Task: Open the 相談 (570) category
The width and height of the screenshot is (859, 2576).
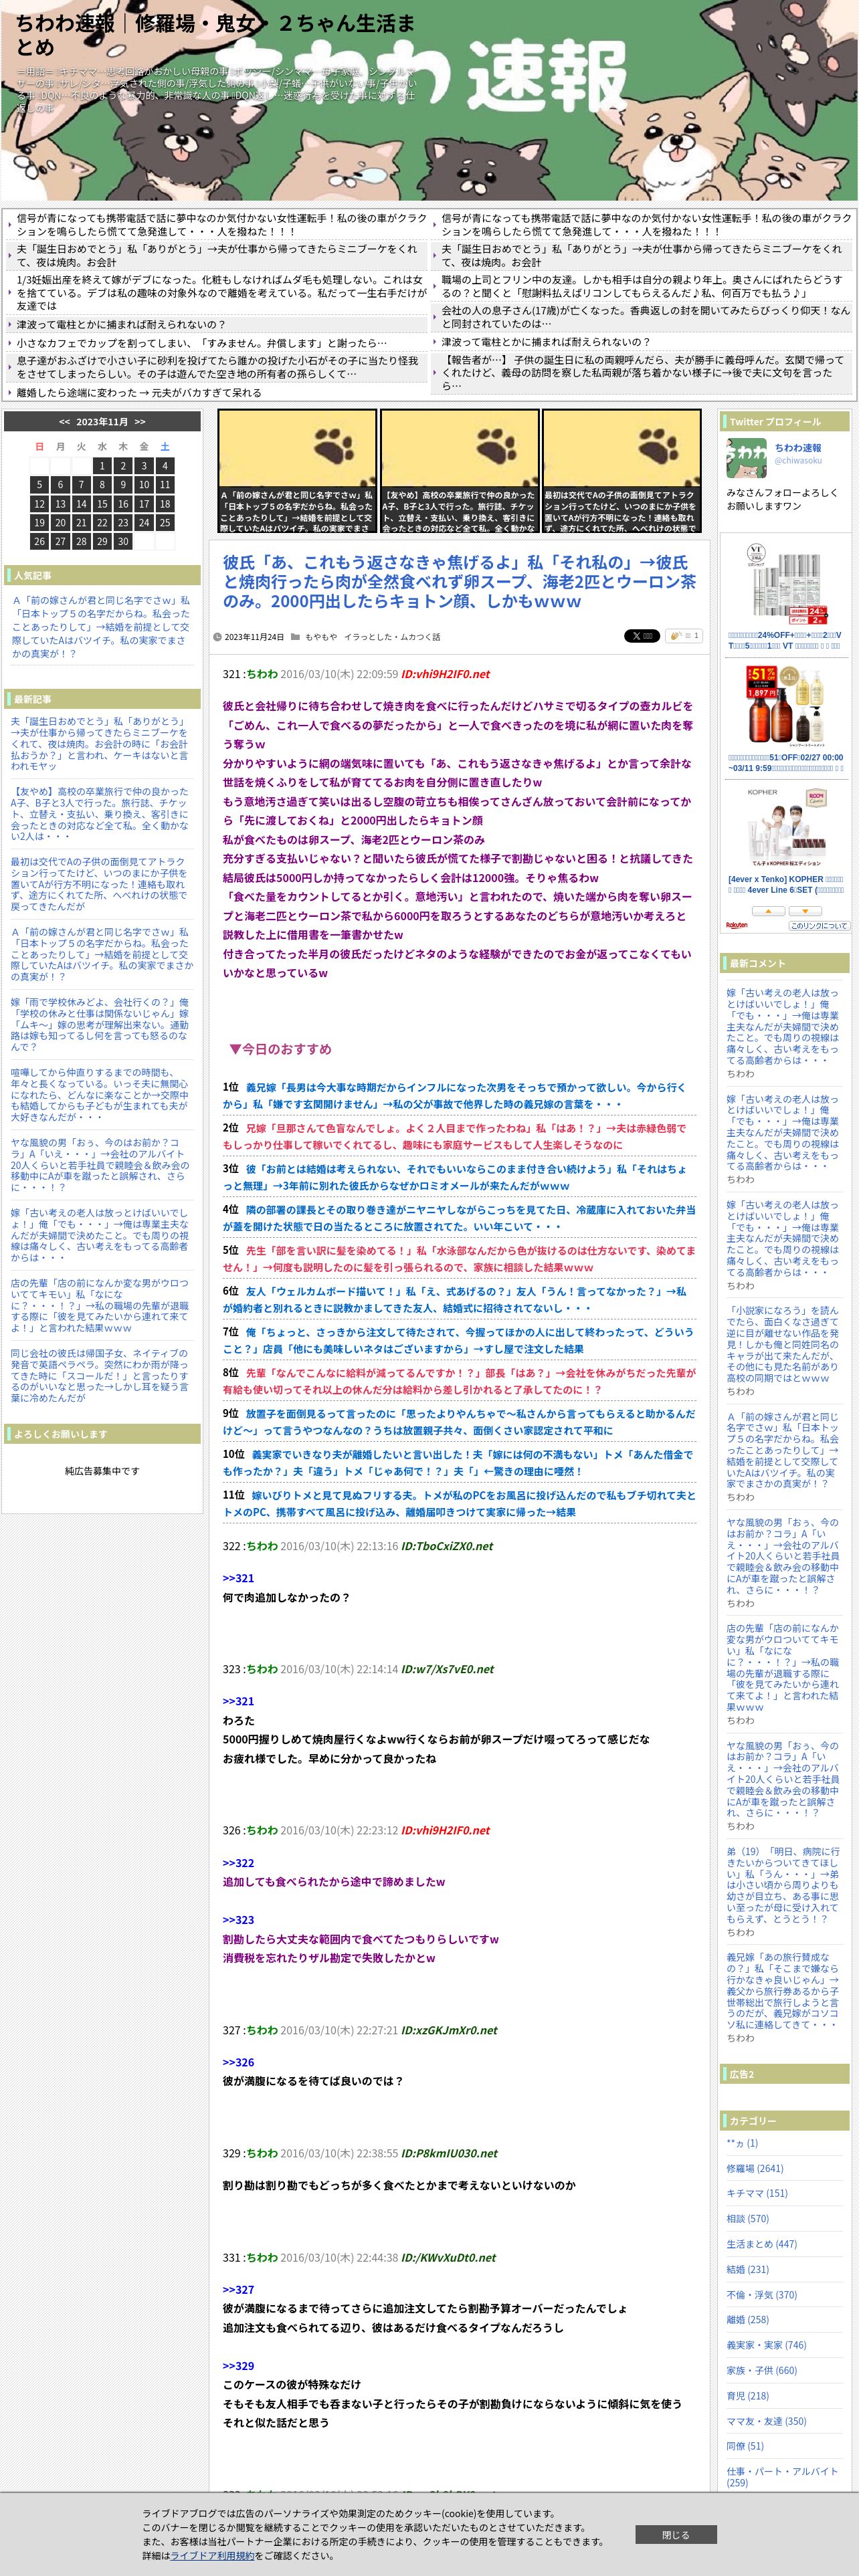Action: point(747,2219)
